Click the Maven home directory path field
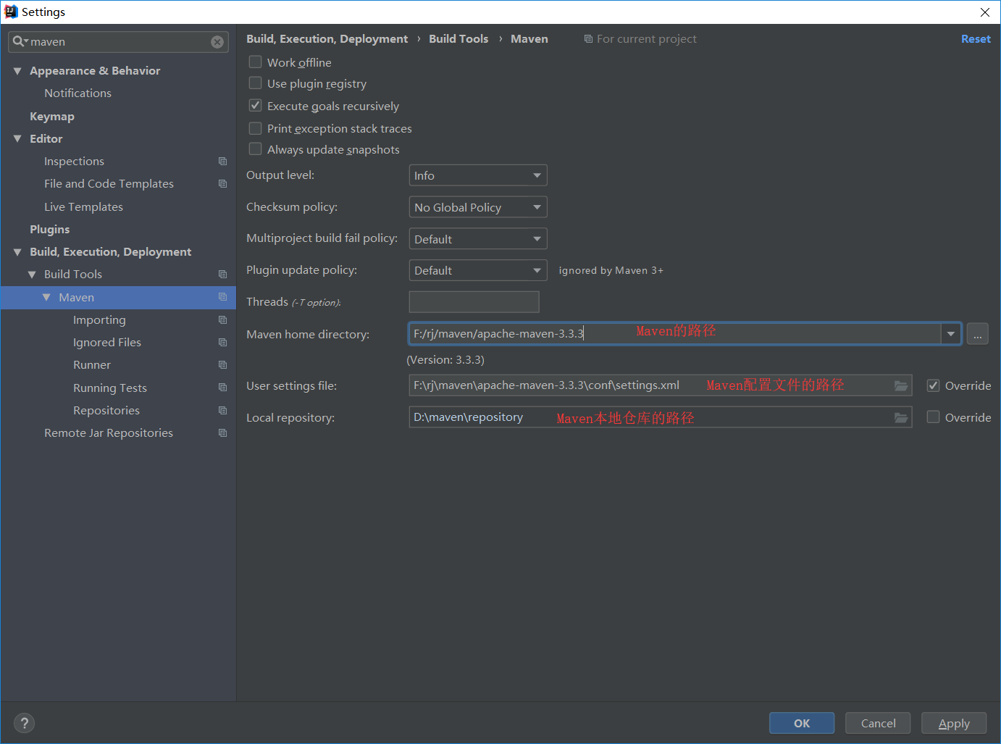This screenshot has height=744, width=1001. (675, 334)
